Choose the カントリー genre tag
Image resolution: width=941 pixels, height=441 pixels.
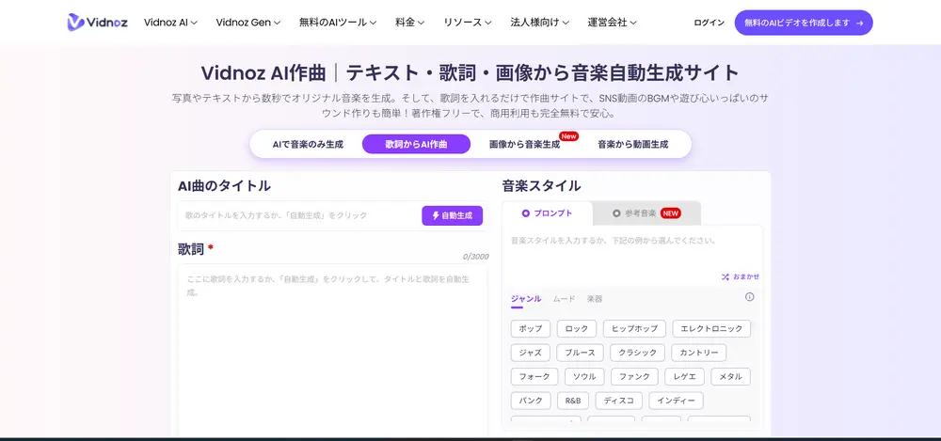click(x=698, y=353)
